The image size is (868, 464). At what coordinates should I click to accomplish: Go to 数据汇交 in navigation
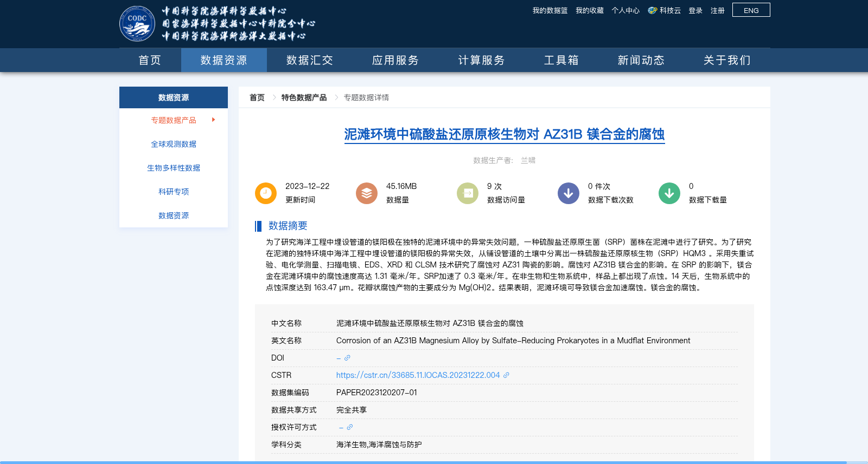click(310, 60)
